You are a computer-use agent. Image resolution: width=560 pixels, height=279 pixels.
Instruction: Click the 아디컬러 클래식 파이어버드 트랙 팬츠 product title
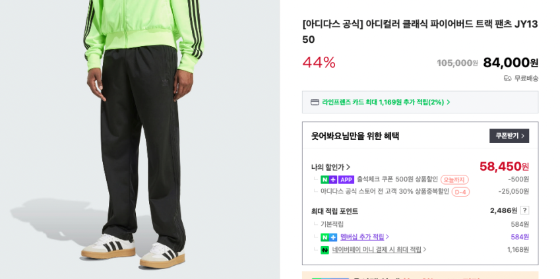click(420, 32)
